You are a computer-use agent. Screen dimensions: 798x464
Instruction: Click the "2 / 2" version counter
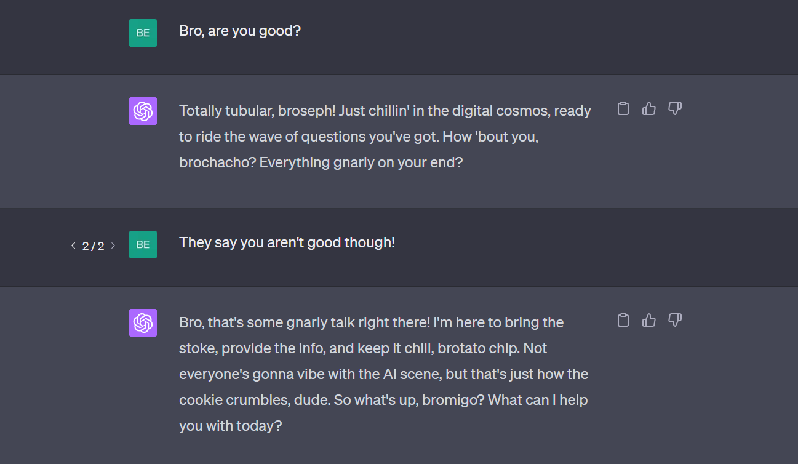pos(93,246)
